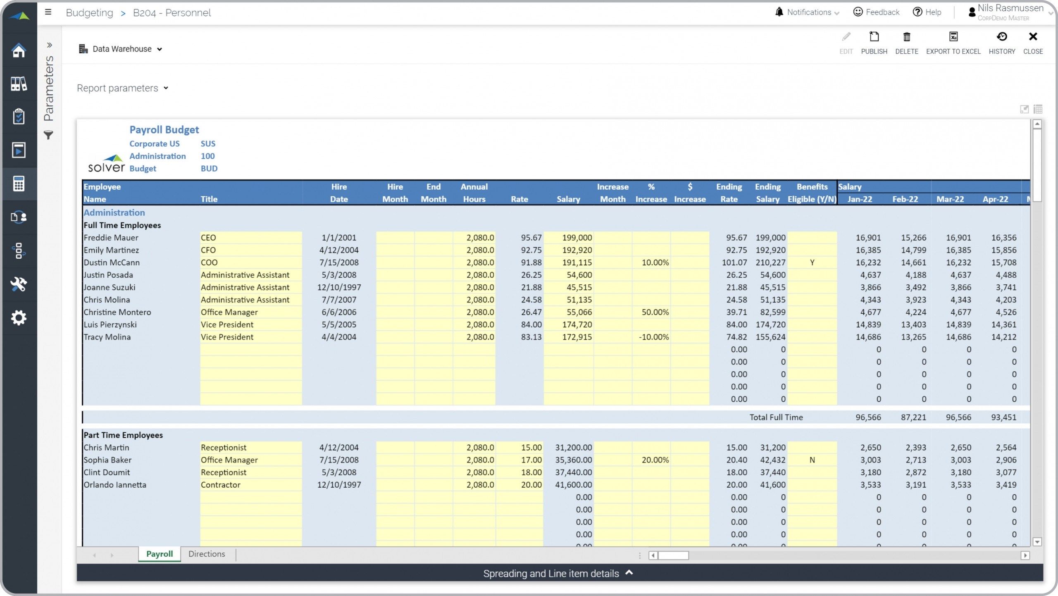Select the Payroll tab
Screen dimensions: 1058x596
(158, 554)
